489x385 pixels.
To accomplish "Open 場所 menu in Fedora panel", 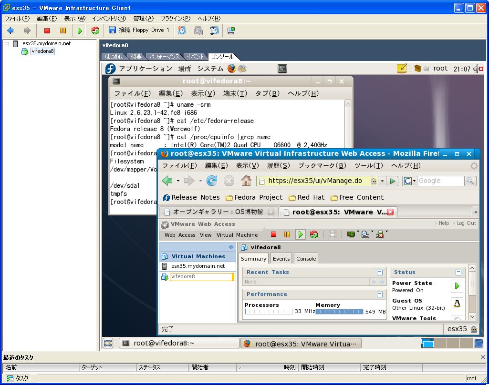I will 184,69.
